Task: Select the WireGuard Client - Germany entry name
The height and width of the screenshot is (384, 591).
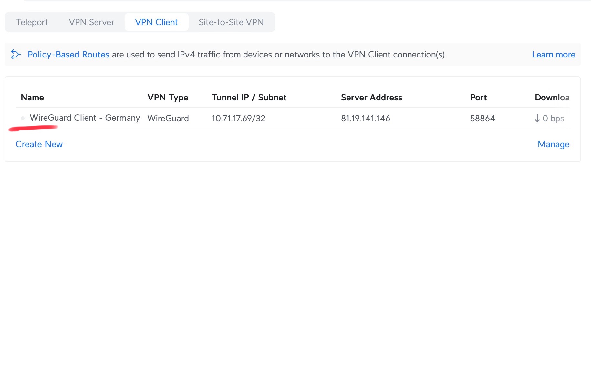Action: point(85,118)
